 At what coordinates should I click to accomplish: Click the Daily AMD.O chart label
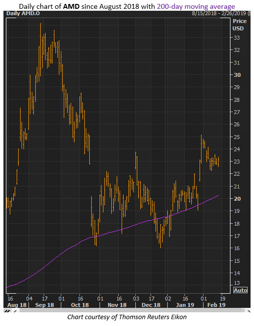click(x=23, y=14)
